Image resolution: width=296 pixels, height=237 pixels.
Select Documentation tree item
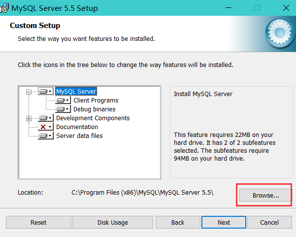(x=77, y=127)
